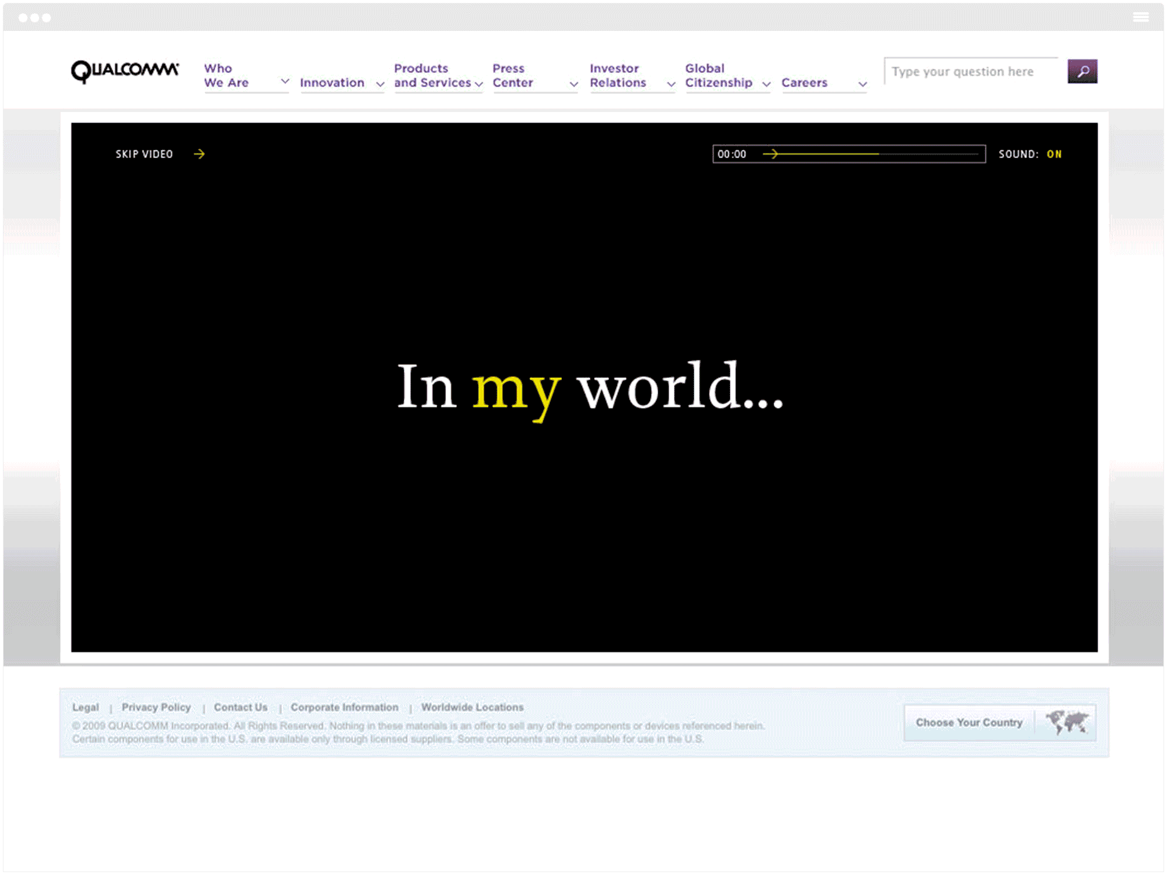1167x875 pixels.
Task: Click the Privacy Policy link
Action: (x=156, y=707)
